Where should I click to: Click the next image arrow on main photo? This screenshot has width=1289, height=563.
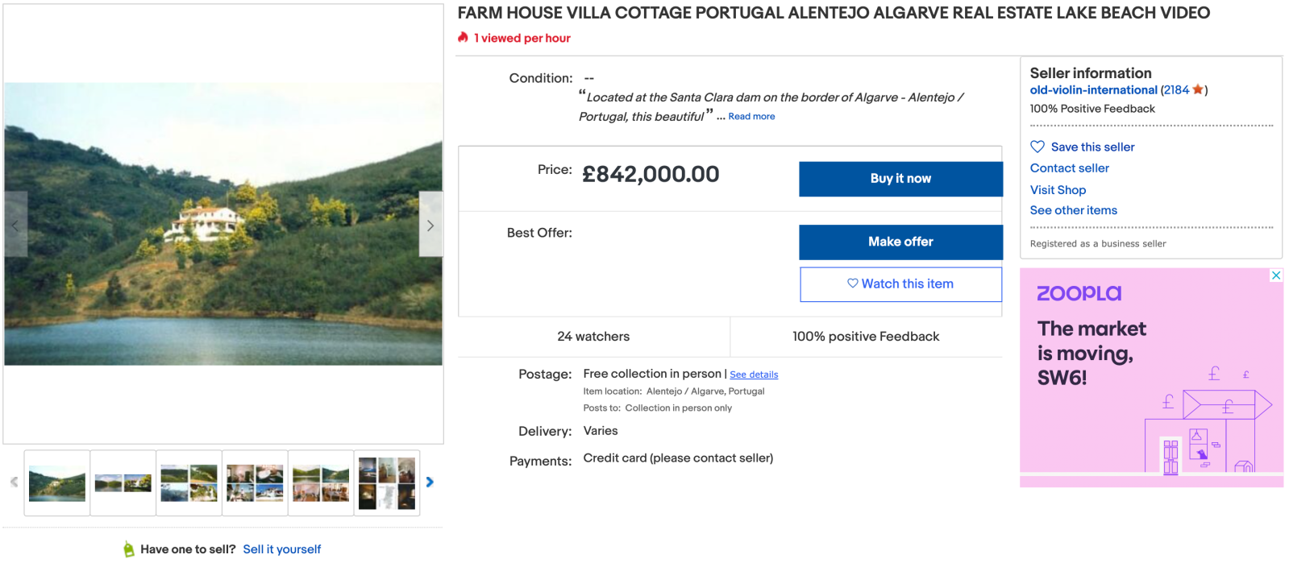click(x=430, y=225)
